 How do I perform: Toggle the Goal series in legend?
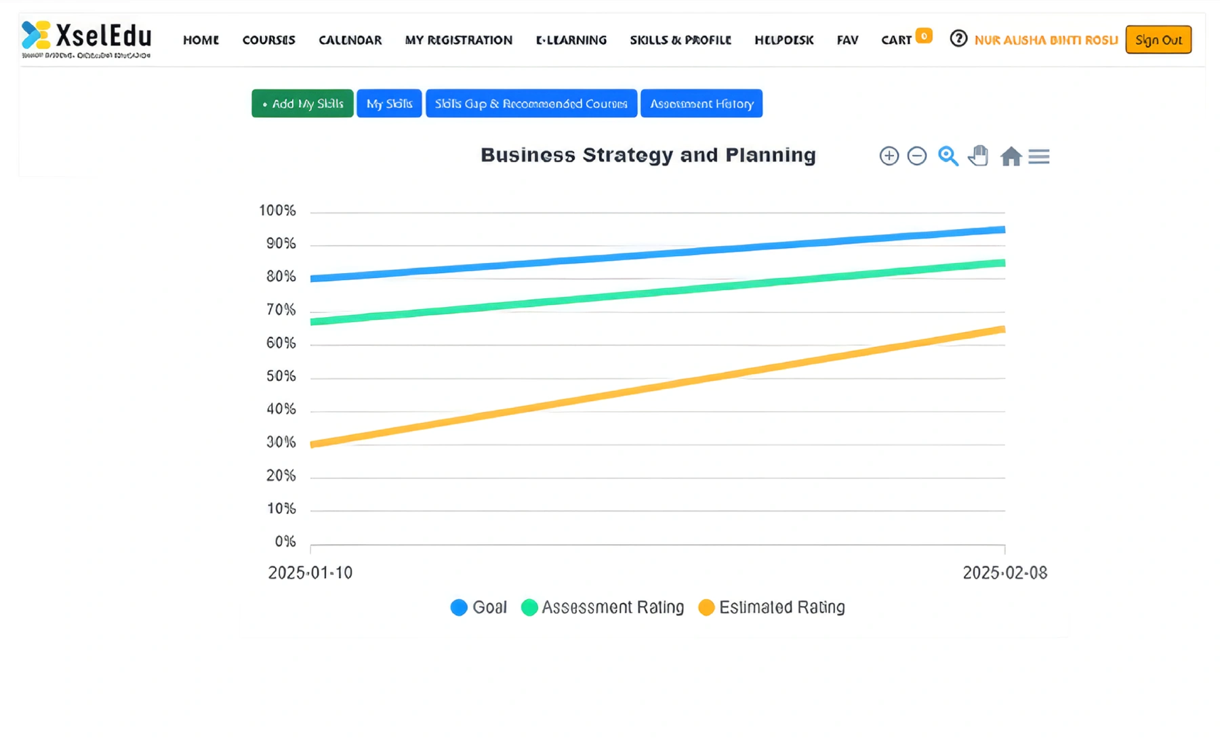(x=479, y=607)
